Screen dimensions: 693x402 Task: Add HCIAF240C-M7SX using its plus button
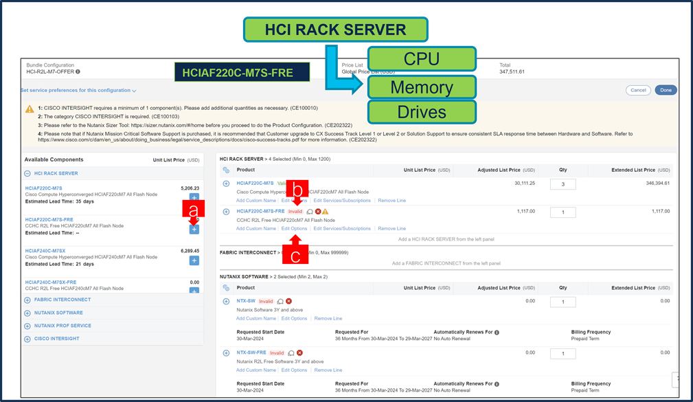(194, 260)
